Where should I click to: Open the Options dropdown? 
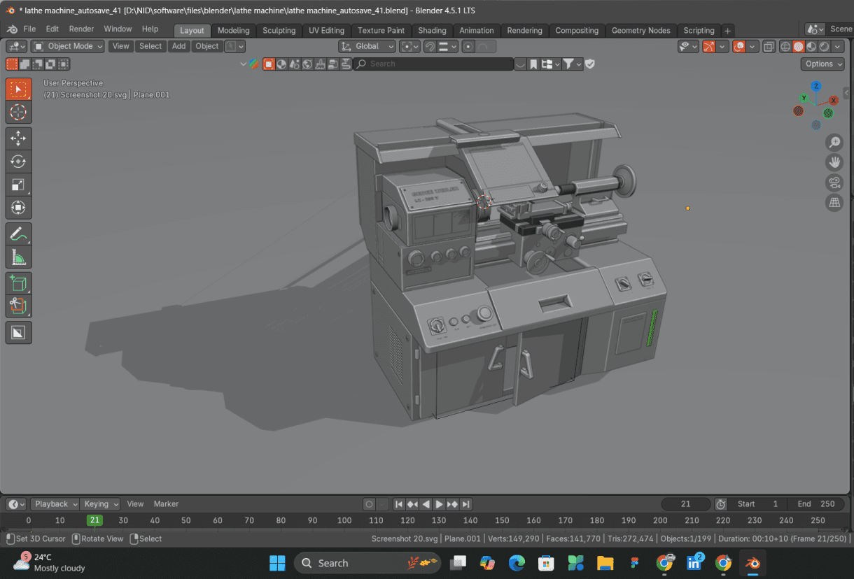[x=823, y=64]
